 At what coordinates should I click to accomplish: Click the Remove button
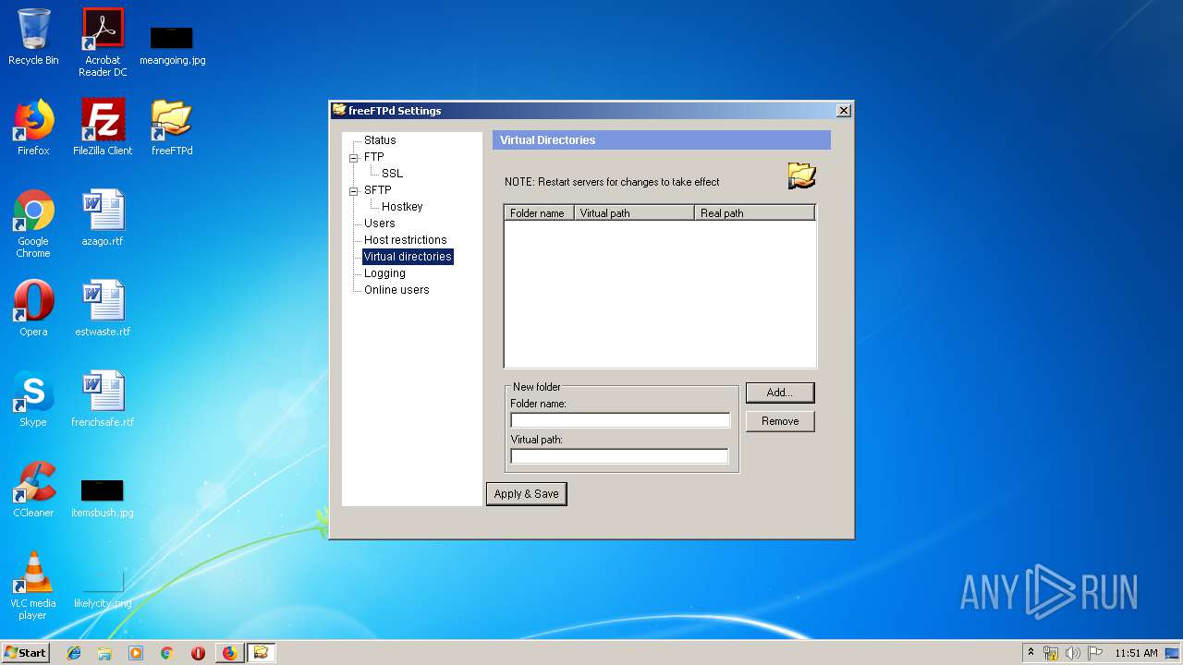[780, 421]
